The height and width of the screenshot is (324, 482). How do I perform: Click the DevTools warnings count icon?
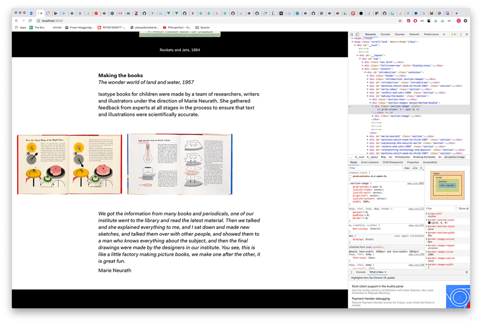(453, 35)
